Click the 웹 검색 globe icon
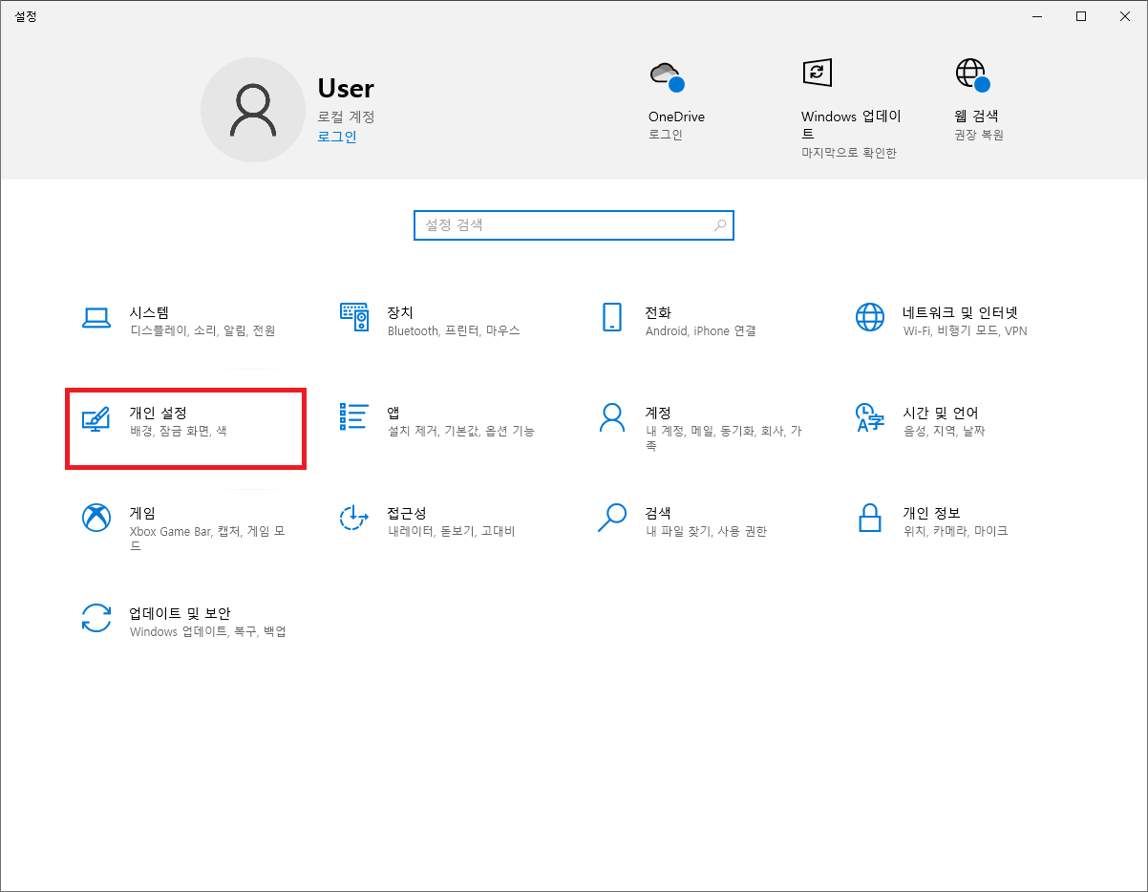Screen dimensions: 1148x892 972,74
